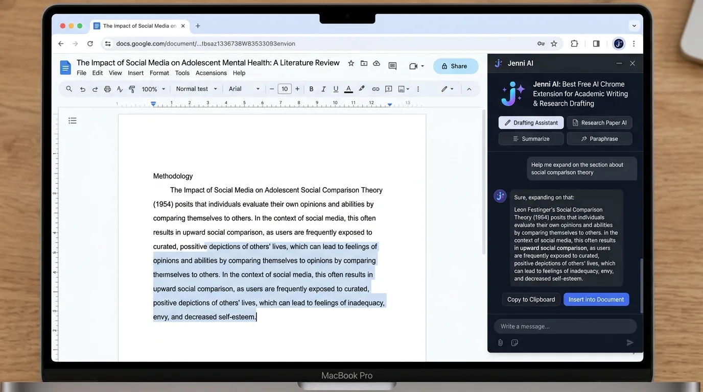
Task: Check cloud save status icon
Action: coord(377,63)
